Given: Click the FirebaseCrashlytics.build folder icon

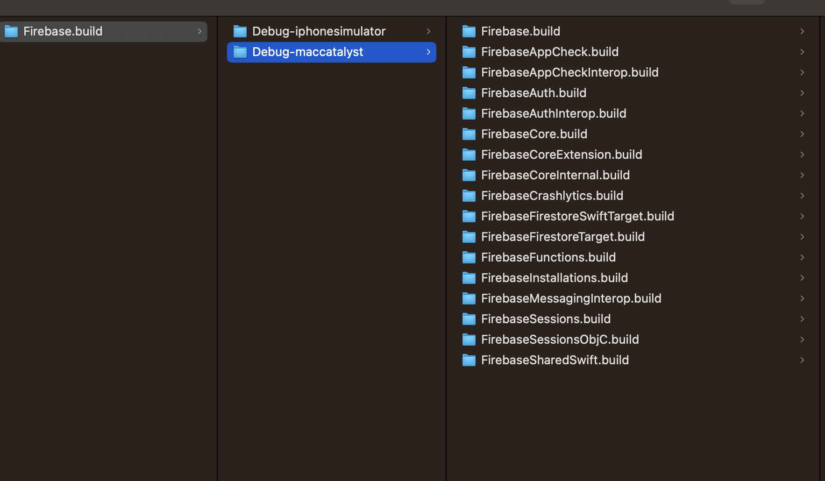Looking at the screenshot, I should tap(469, 196).
